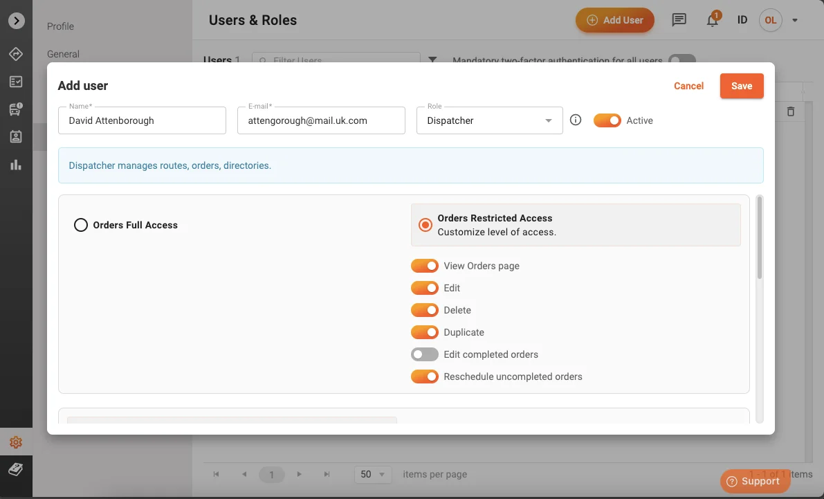The image size is (824, 499).
Task: Open the knowledge base book icon
Action: 16,469
